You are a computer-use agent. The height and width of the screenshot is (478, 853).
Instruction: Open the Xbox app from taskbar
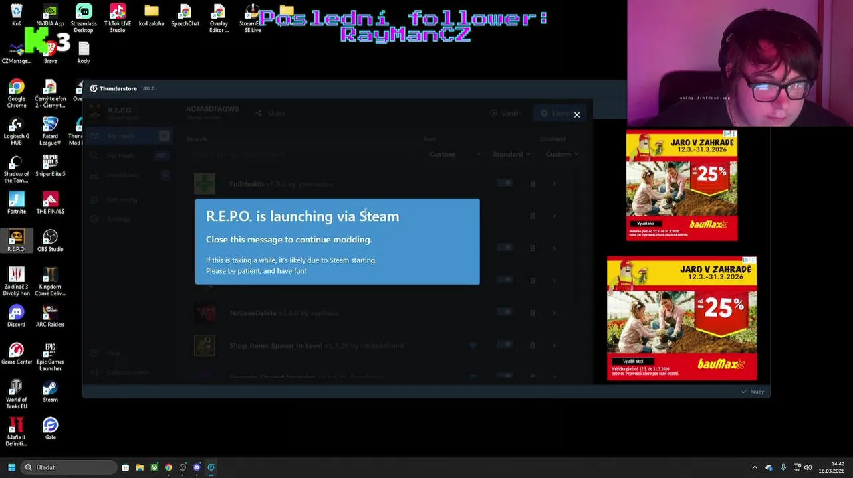coord(154,467)
